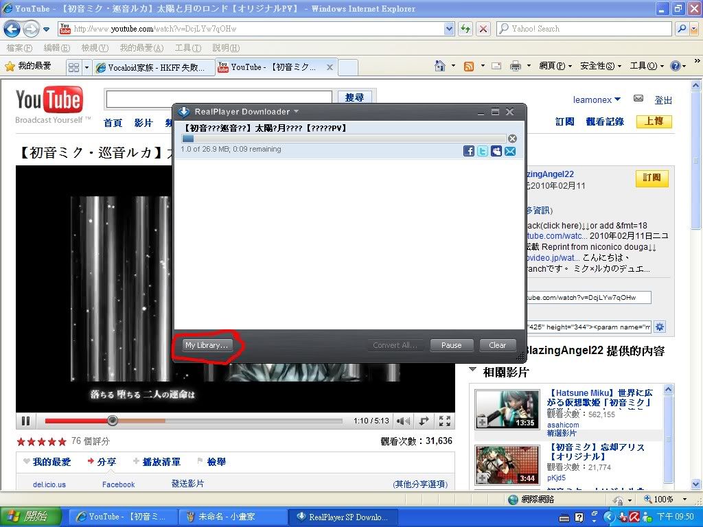
Task: Open the 檔案(F) menu
Action: point(19,47)
